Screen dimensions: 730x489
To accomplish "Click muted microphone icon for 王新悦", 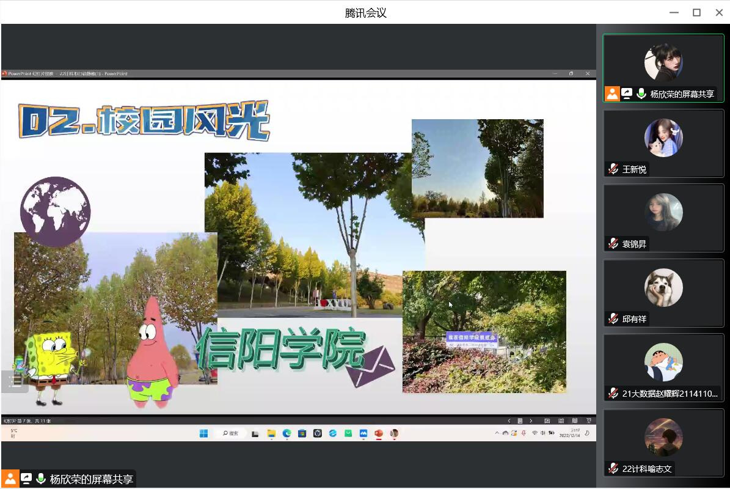I will pyautogui.click(x=613, y=169).
